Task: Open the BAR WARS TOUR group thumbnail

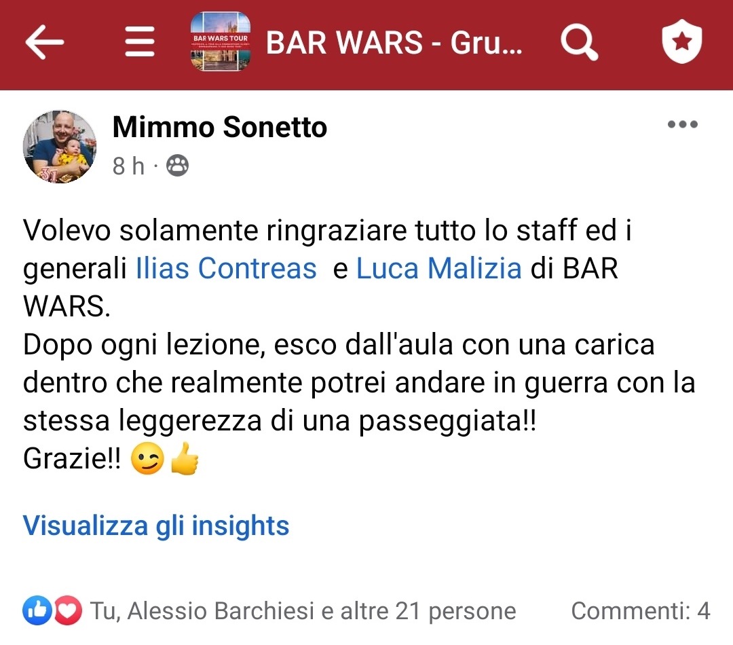Action: pos(220,41)
